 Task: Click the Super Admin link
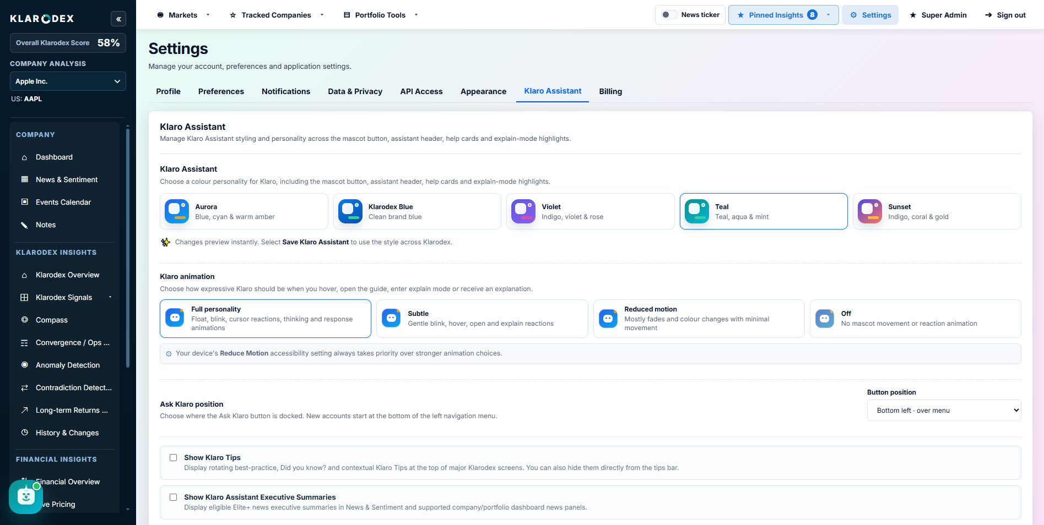coord(938,15)
